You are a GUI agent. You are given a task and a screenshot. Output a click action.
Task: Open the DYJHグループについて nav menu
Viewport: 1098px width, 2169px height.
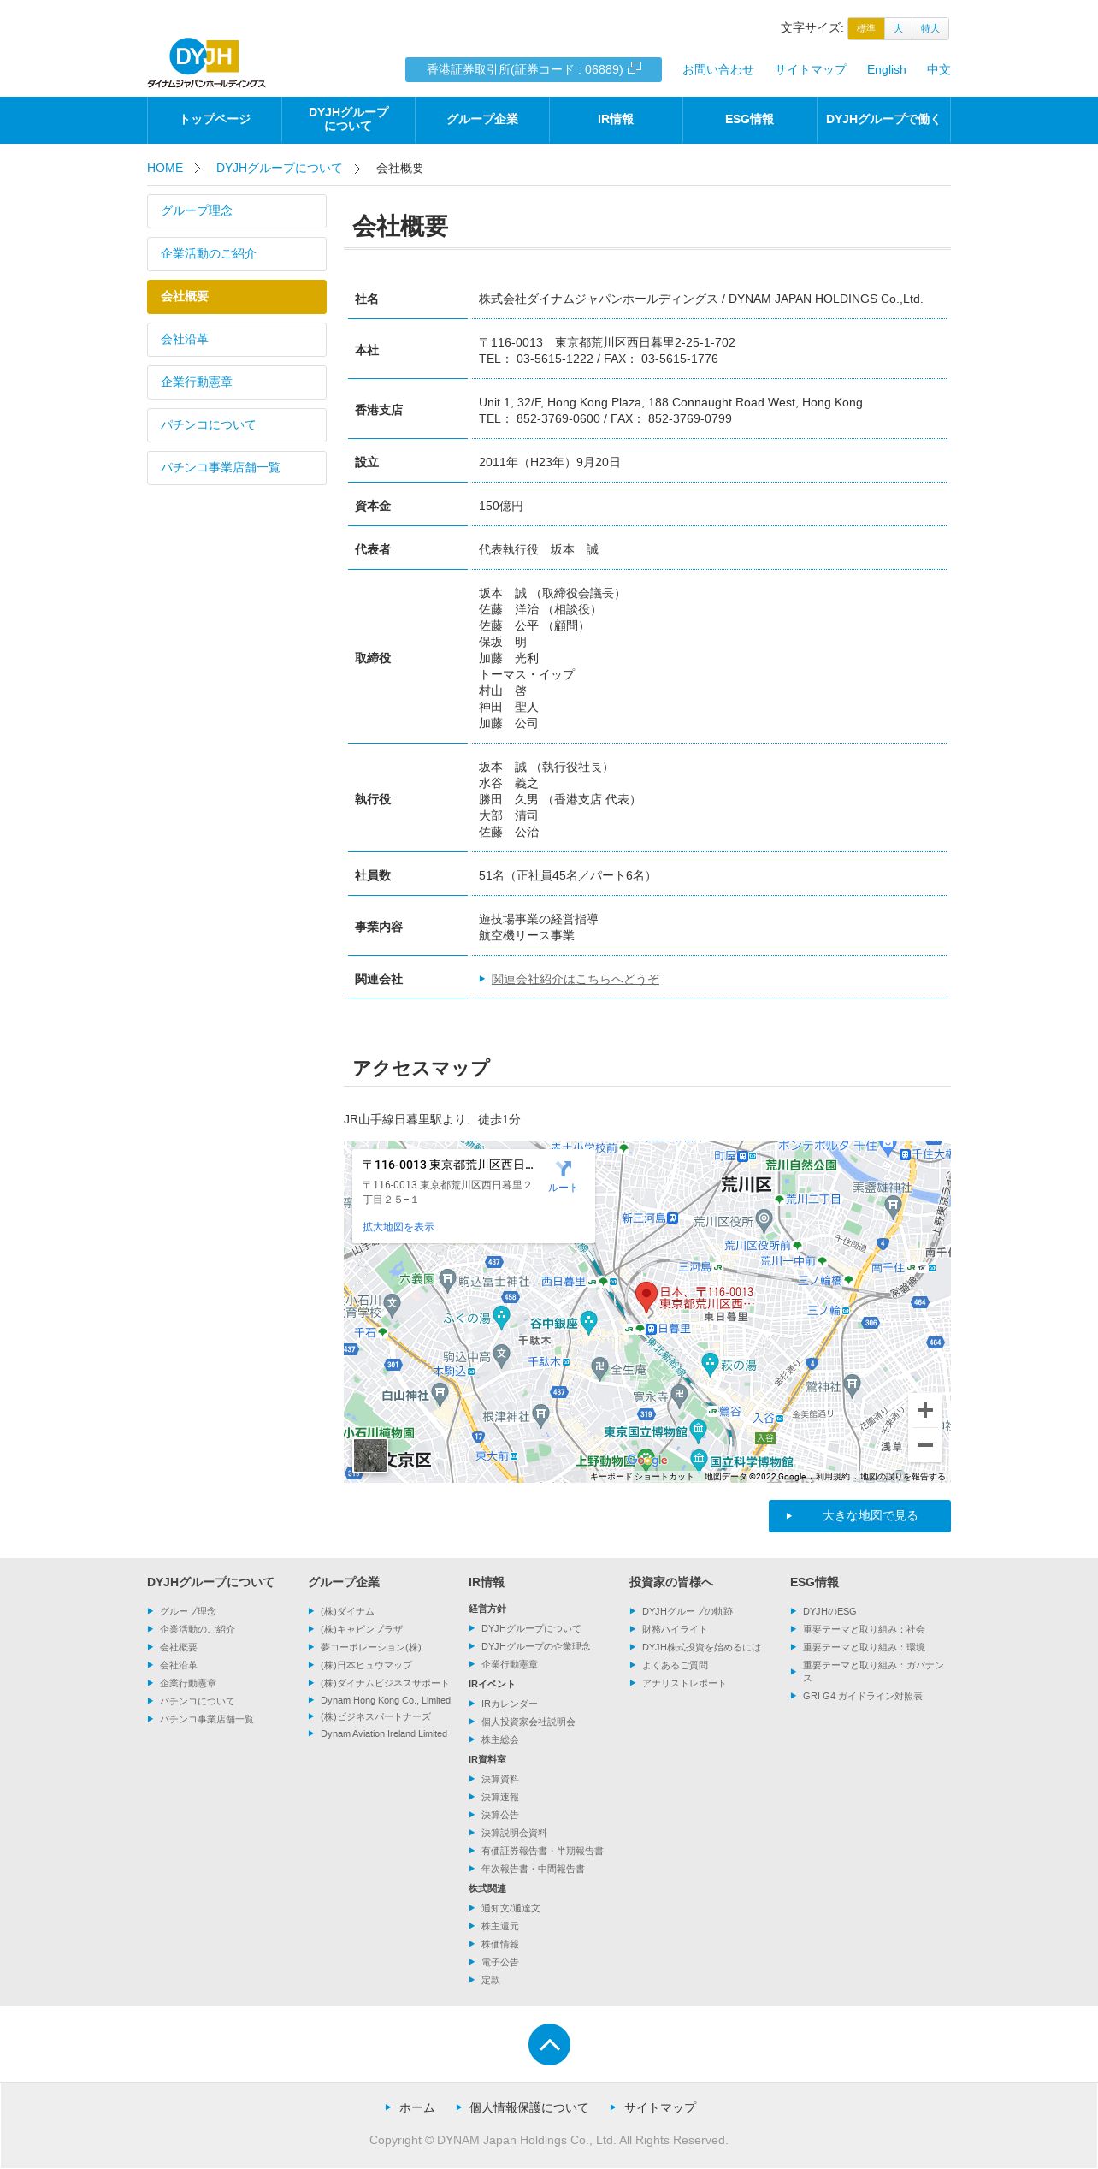348,120
